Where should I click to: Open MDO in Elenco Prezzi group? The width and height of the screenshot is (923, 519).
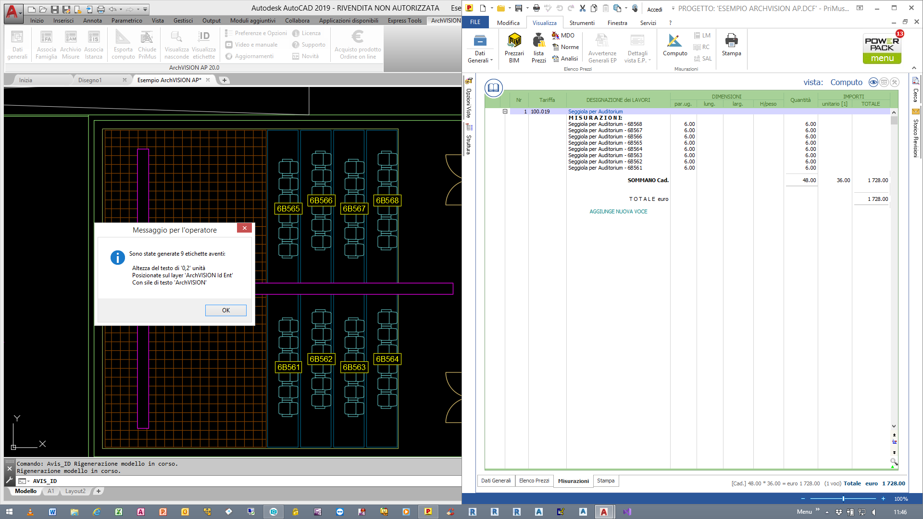pos(563,36)
